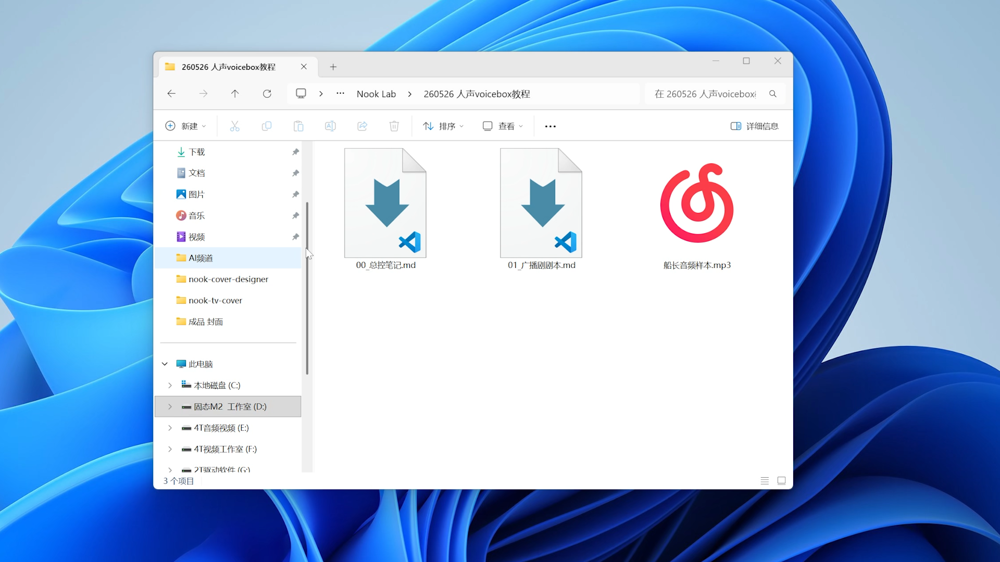
Task: Click Nook Lab in the address bar
Action: click(x=376, y=94)
